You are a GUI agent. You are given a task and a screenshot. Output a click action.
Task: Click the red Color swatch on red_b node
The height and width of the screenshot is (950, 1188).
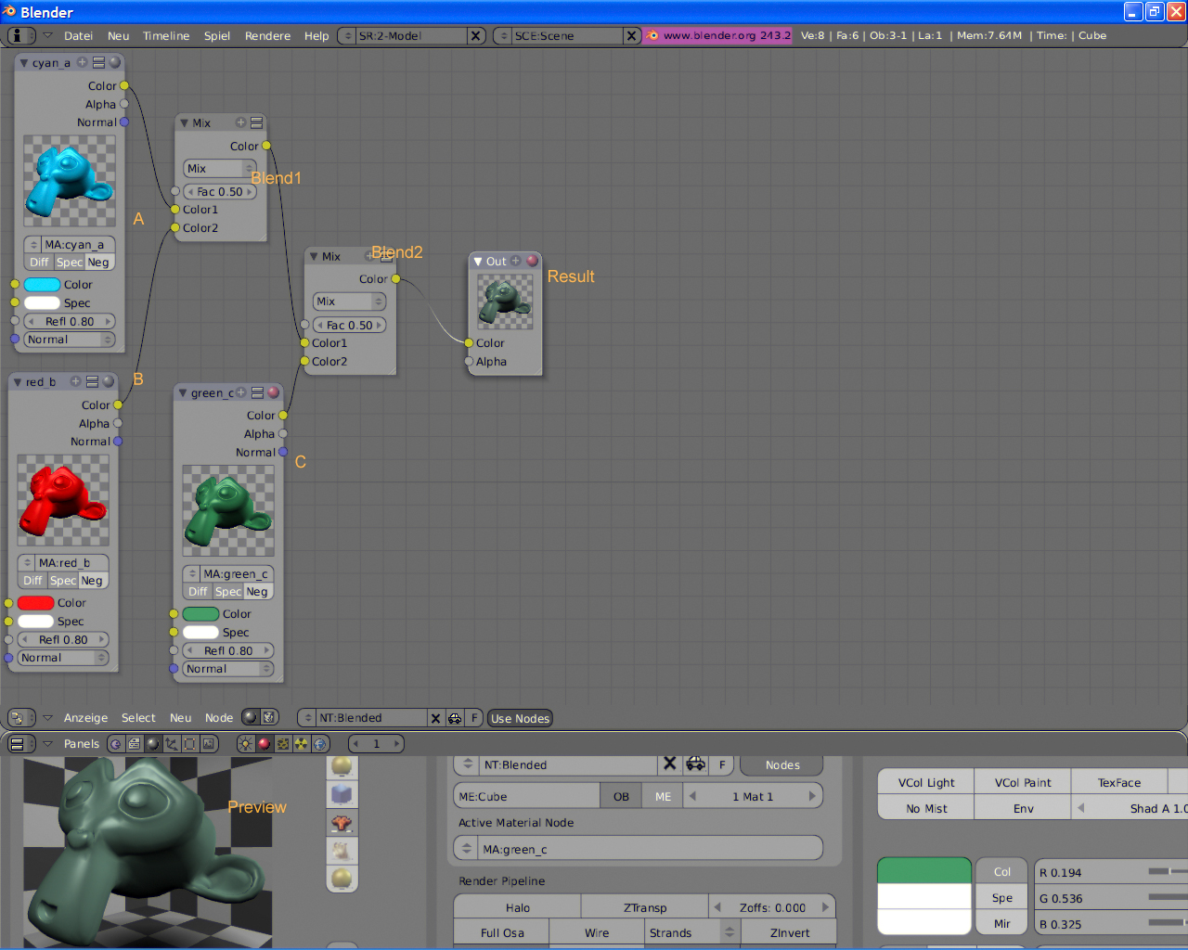[x=35, y=603]
